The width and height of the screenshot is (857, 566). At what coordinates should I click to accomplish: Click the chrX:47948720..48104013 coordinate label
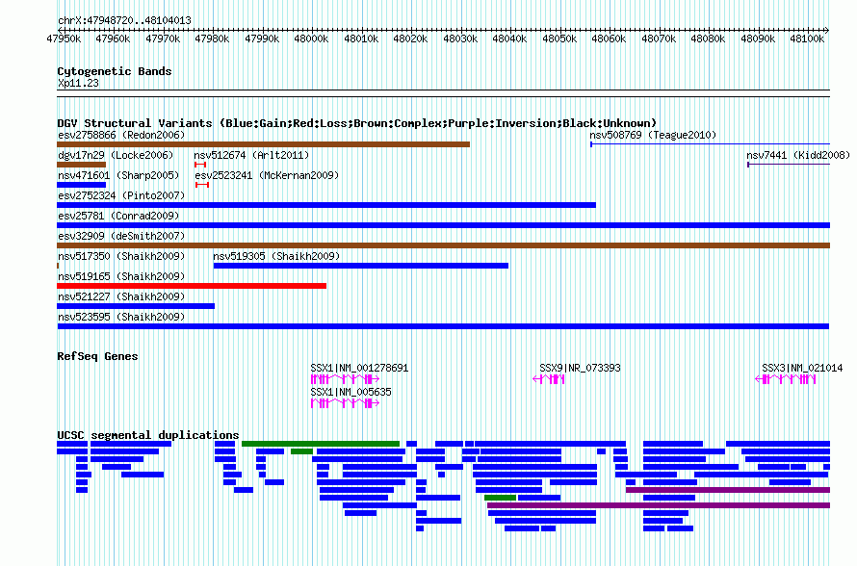click(x=124, y=21)
